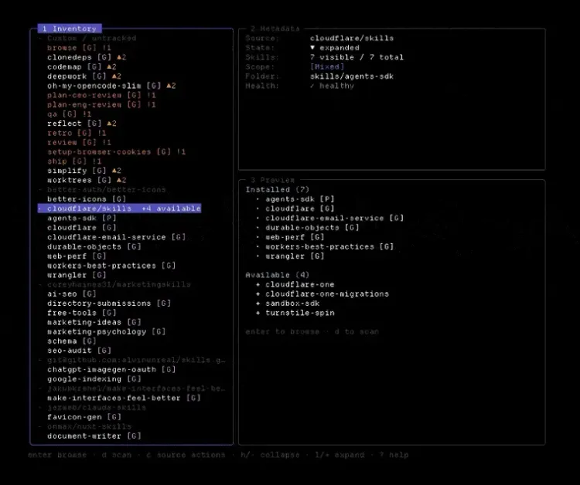Image resolution: width=580 pixels, height=485 pixels.
Task: Collapse the coreyhaines31/marketingskills group
Action: [x=40, y=284]
